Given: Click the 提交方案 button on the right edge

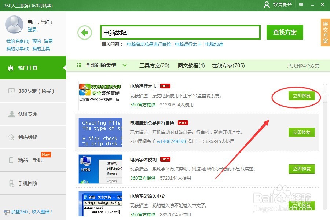Looking at the screenshot, I should (325, 32).
